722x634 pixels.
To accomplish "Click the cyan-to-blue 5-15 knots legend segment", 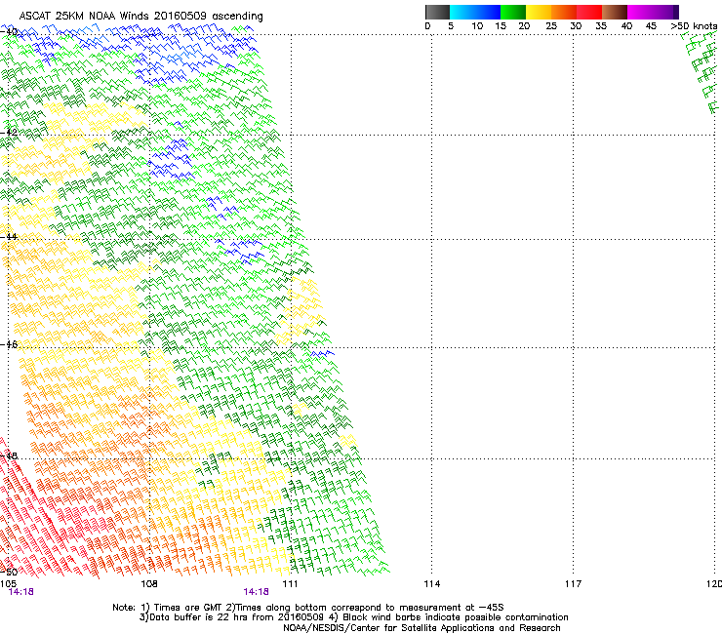I will pyautogui.click(x=475, y=12).
